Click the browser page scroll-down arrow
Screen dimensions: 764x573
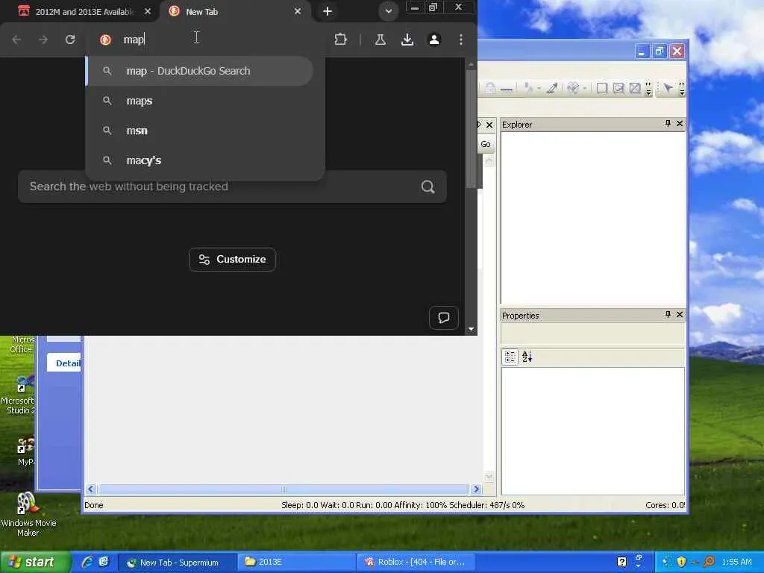coord(471,329)
